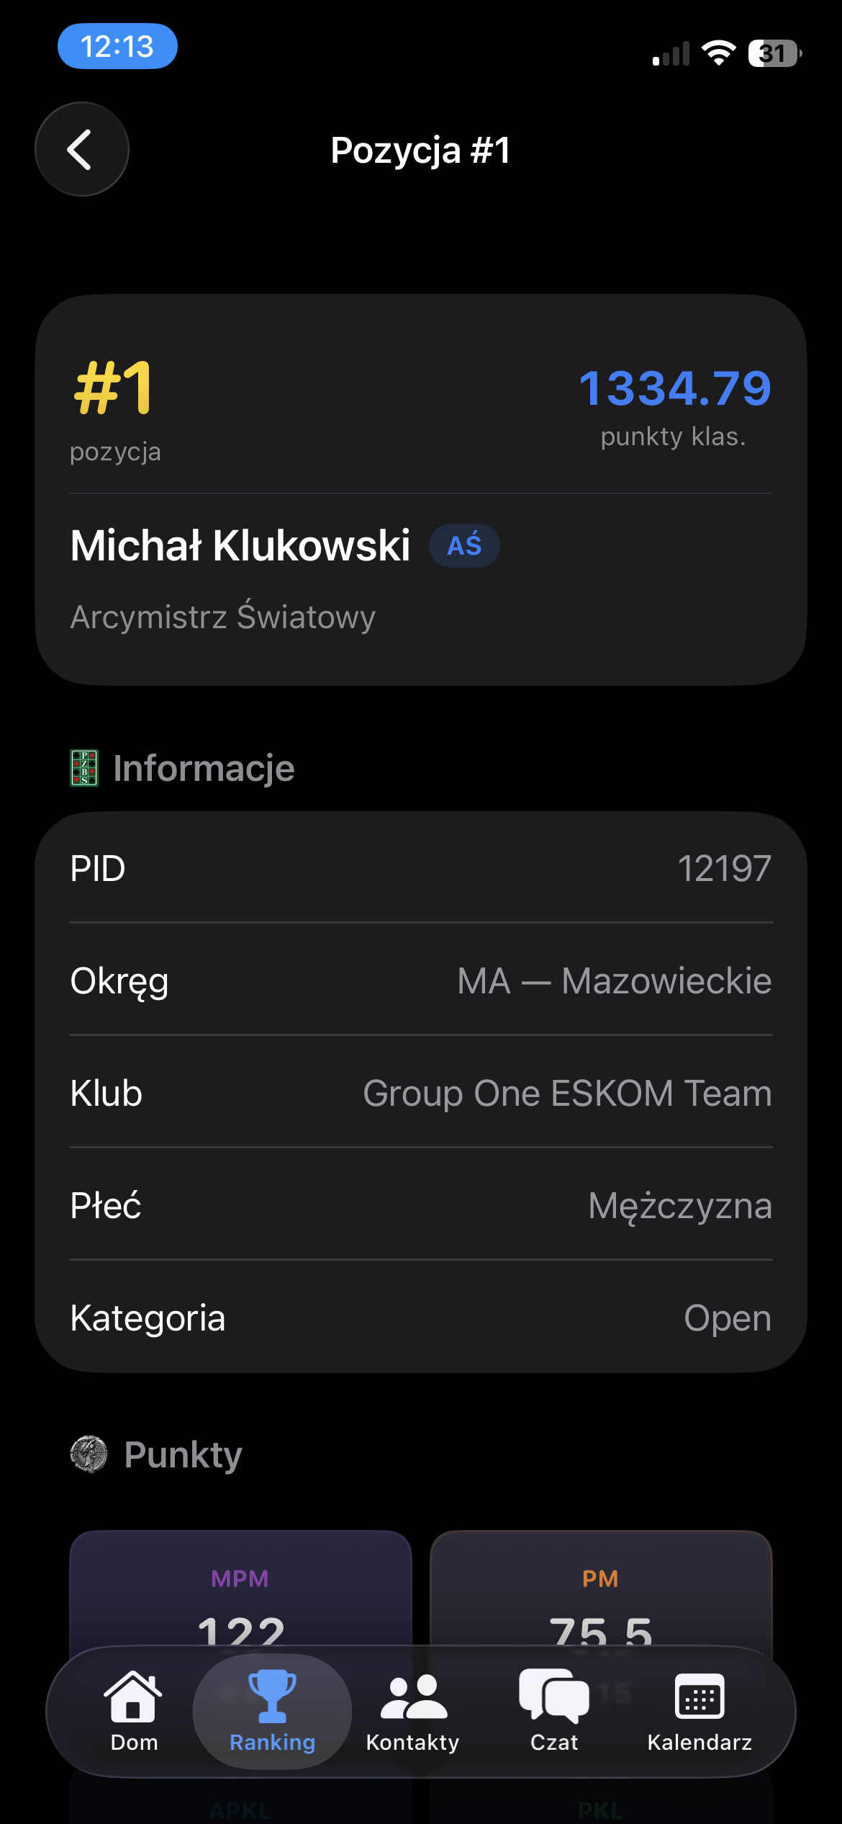The width and height of the screenshot is (842, 1824).
Task: Tap the AŚ title badge
Action: tap(464, 546)
